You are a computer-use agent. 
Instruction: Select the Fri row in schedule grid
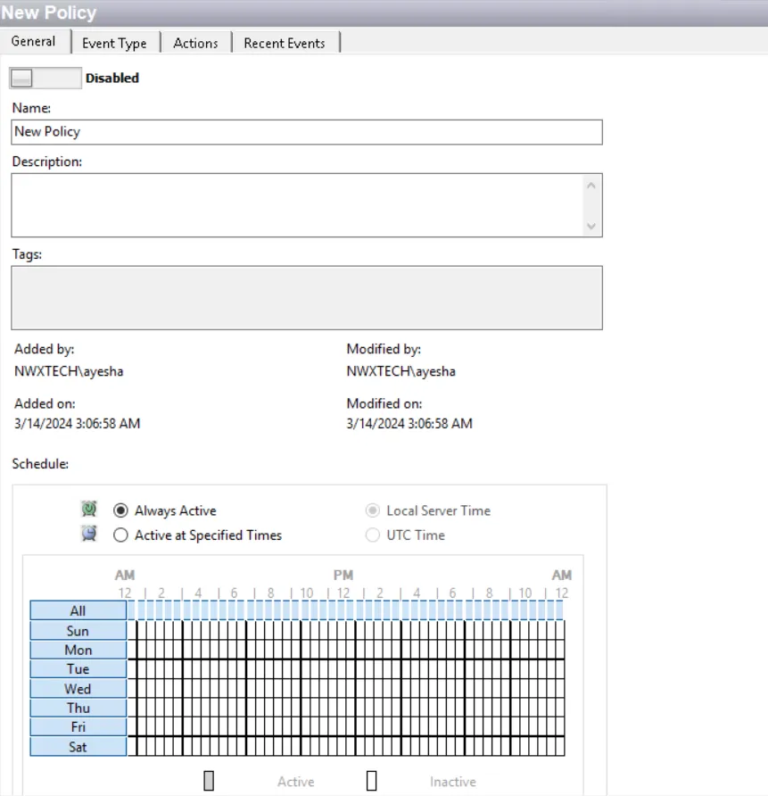(x=78, y=727)
